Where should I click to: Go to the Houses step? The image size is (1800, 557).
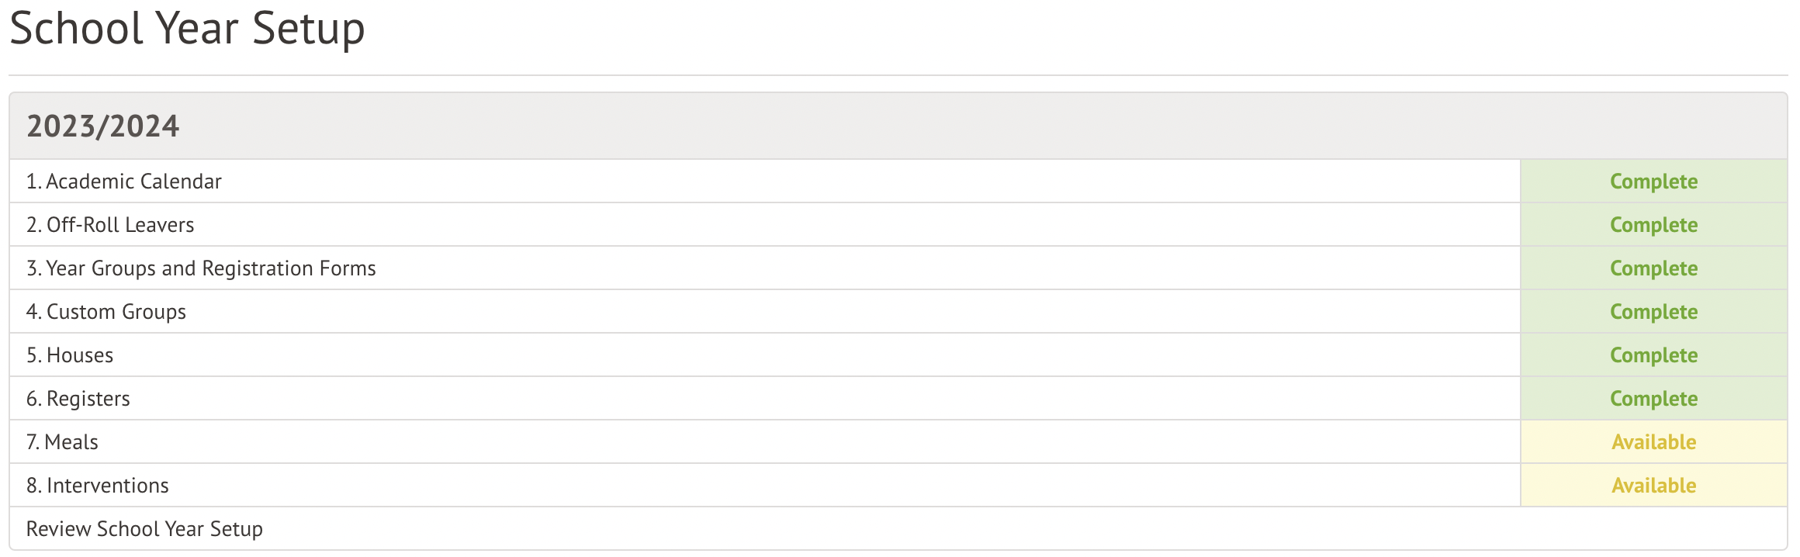coord(70,355)
